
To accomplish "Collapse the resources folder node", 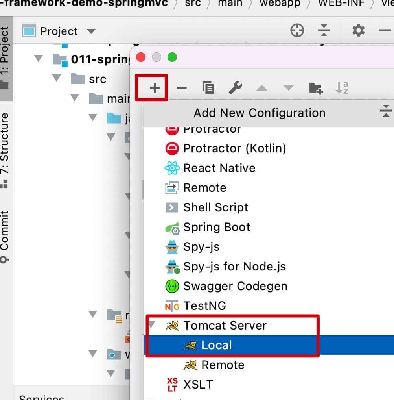I will pos(92,314).
